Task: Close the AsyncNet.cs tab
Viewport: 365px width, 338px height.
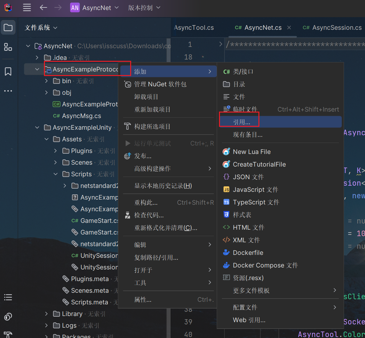Action: pos(289,27)
